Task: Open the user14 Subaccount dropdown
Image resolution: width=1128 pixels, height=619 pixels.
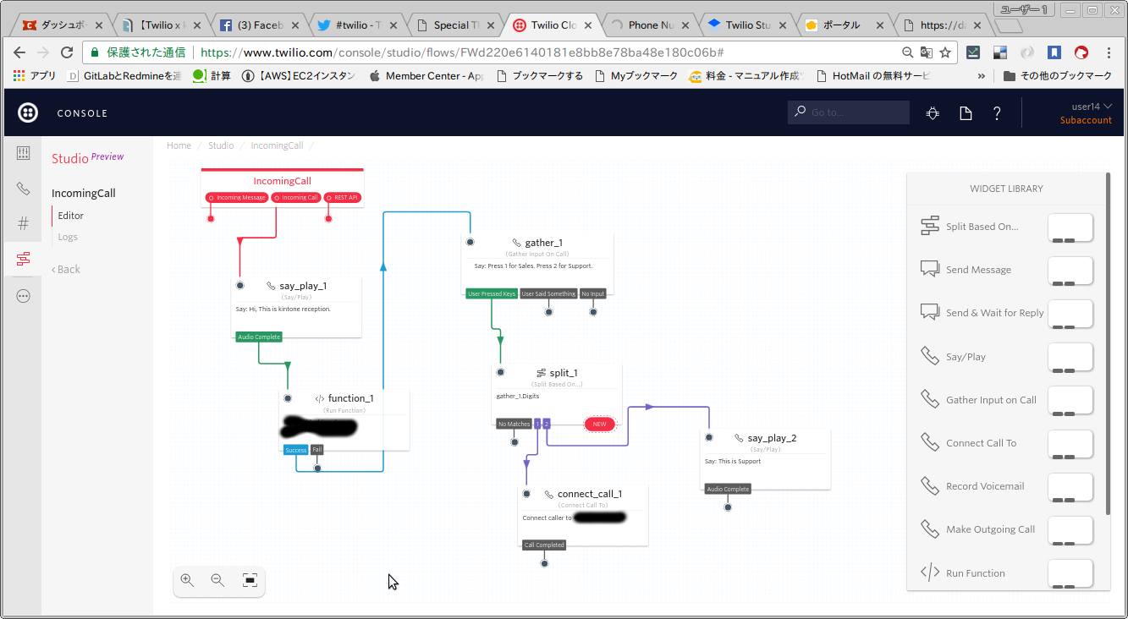Action: click(1086, 112)
